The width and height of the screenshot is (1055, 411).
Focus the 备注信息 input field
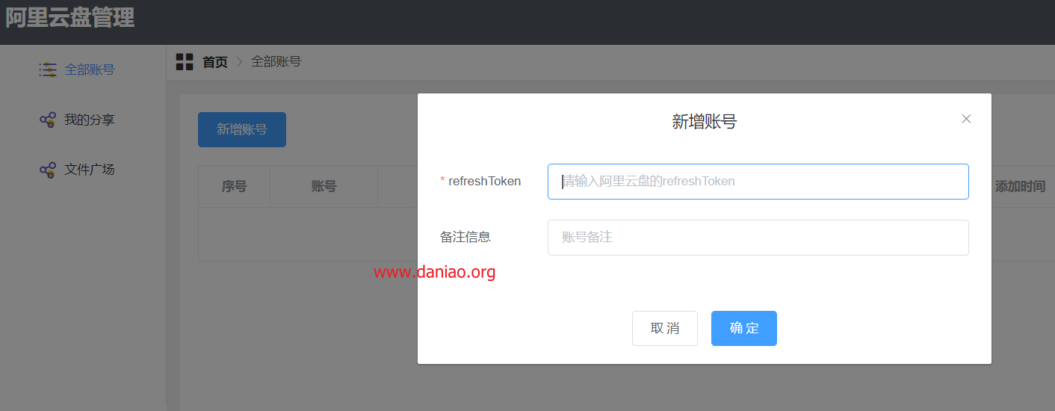click(758, 238)
